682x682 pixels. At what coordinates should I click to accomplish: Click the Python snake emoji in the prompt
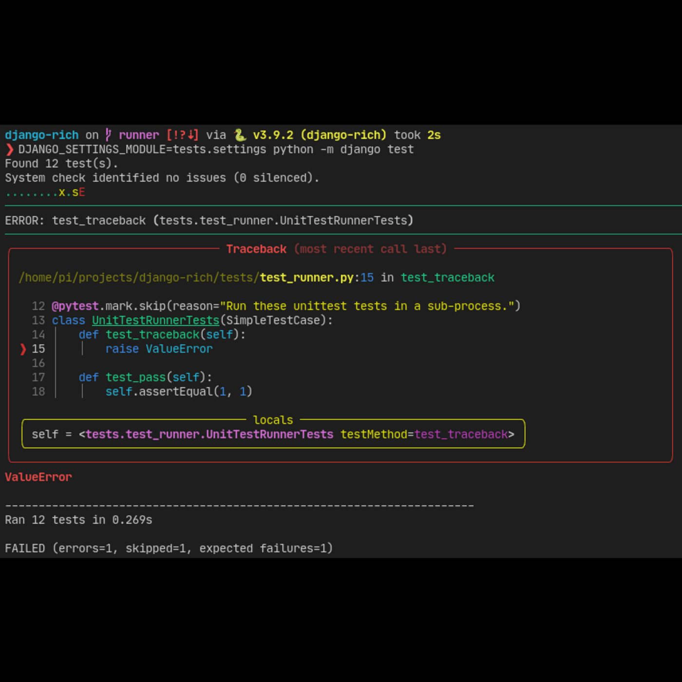[x=240, y=135]
